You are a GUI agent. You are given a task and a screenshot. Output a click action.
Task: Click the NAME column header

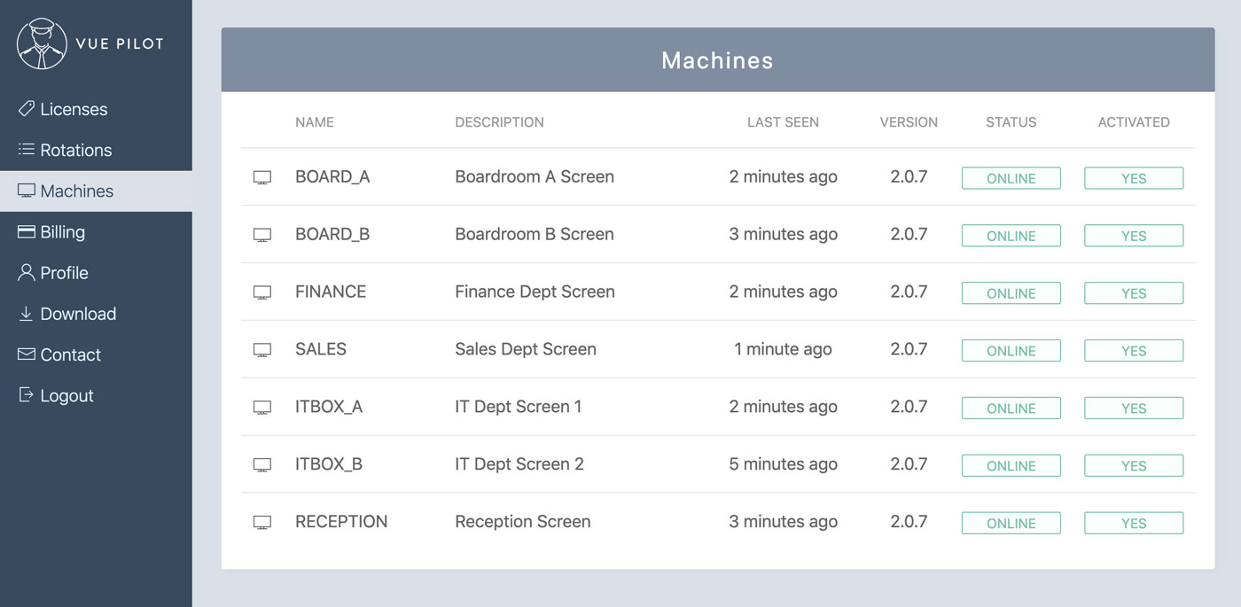pos(315,122)
